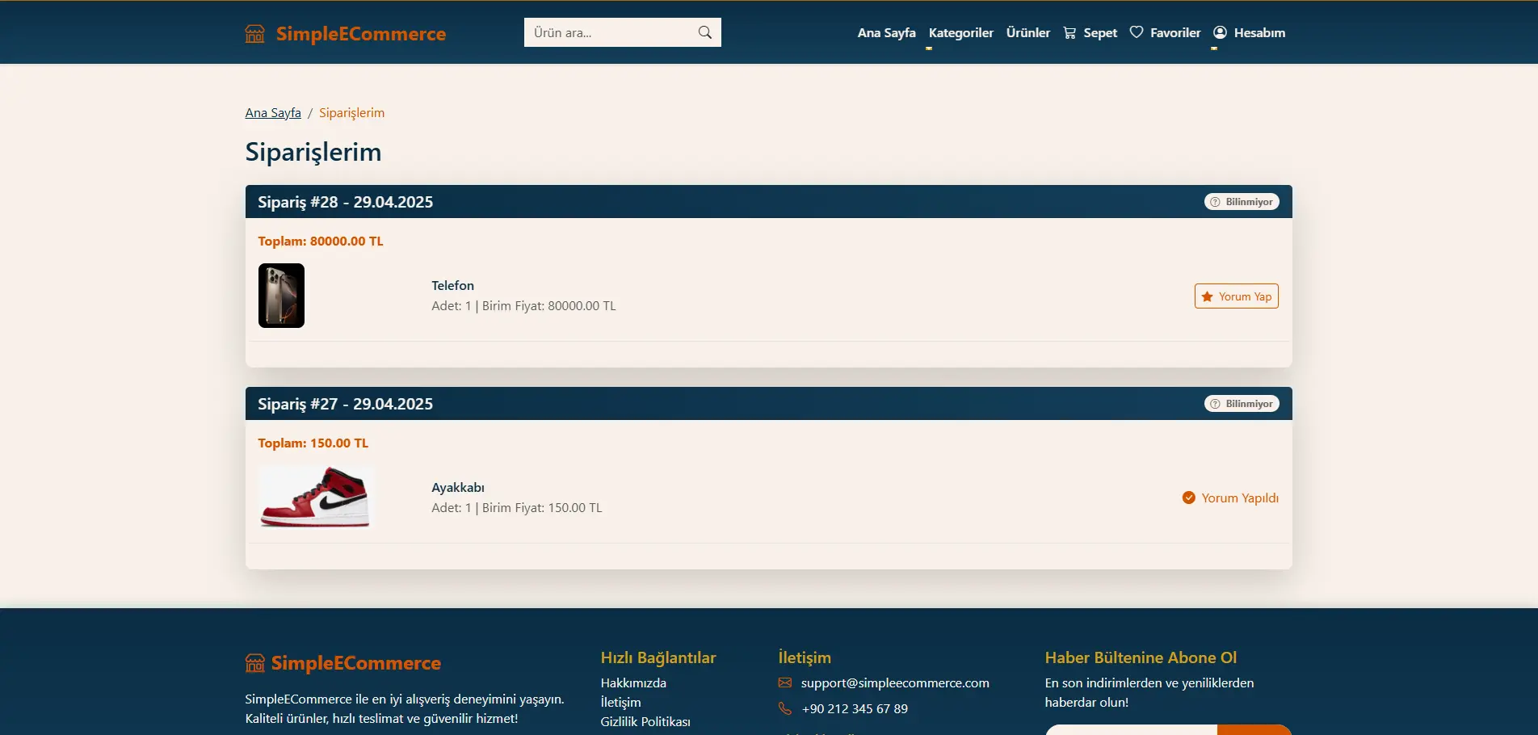The height and width of the screenshot is (735, 1538).
Task: Open the Ürünler menu item
Action: (x=1027, y=33)
